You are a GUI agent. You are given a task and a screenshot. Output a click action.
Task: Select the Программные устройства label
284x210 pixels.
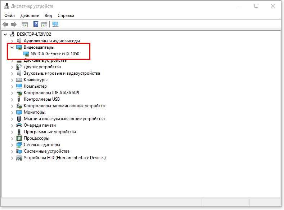click(50, 132)
